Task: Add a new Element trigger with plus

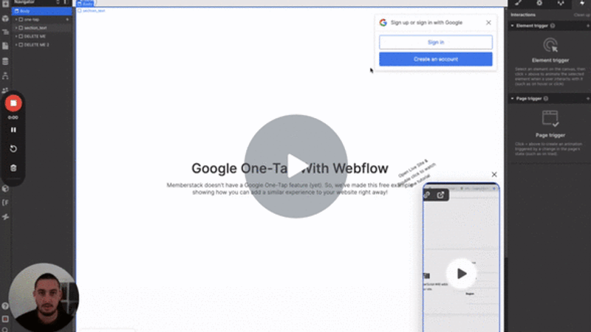Action: (588, 26)
